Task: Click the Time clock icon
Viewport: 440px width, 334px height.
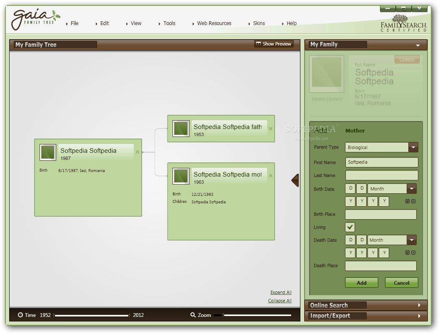Action: tap(20, 315)
